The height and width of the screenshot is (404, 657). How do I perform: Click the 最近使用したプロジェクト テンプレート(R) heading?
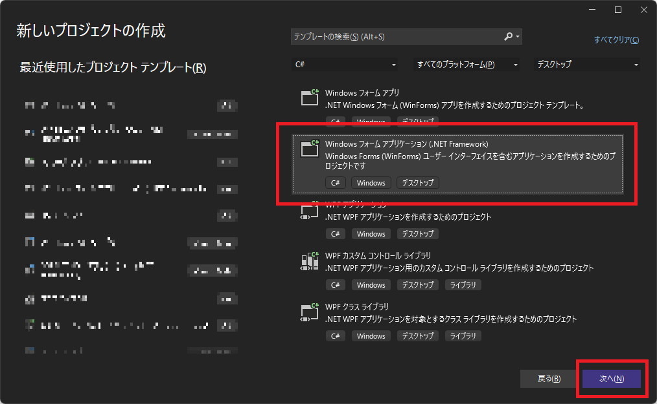113,67
